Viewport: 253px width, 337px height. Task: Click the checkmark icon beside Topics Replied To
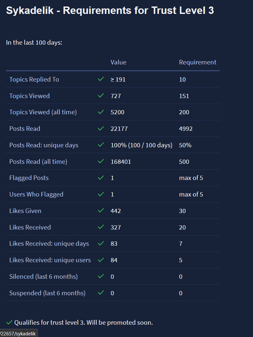[101, 79]
